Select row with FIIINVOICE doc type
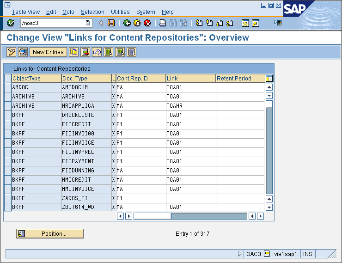Image resolution: width=342 pixels, height=263 pixels. pos(7,143)
